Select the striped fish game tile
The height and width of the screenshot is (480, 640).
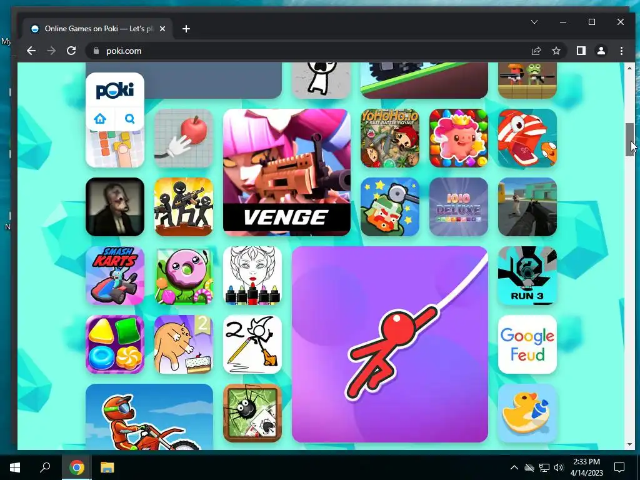click(527, 138)
